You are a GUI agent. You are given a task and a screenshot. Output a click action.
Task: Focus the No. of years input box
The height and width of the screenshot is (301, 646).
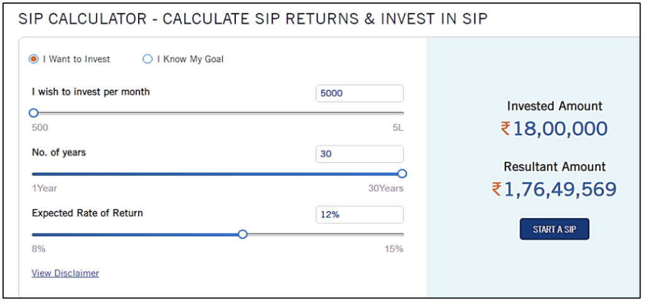click(359, 154)
